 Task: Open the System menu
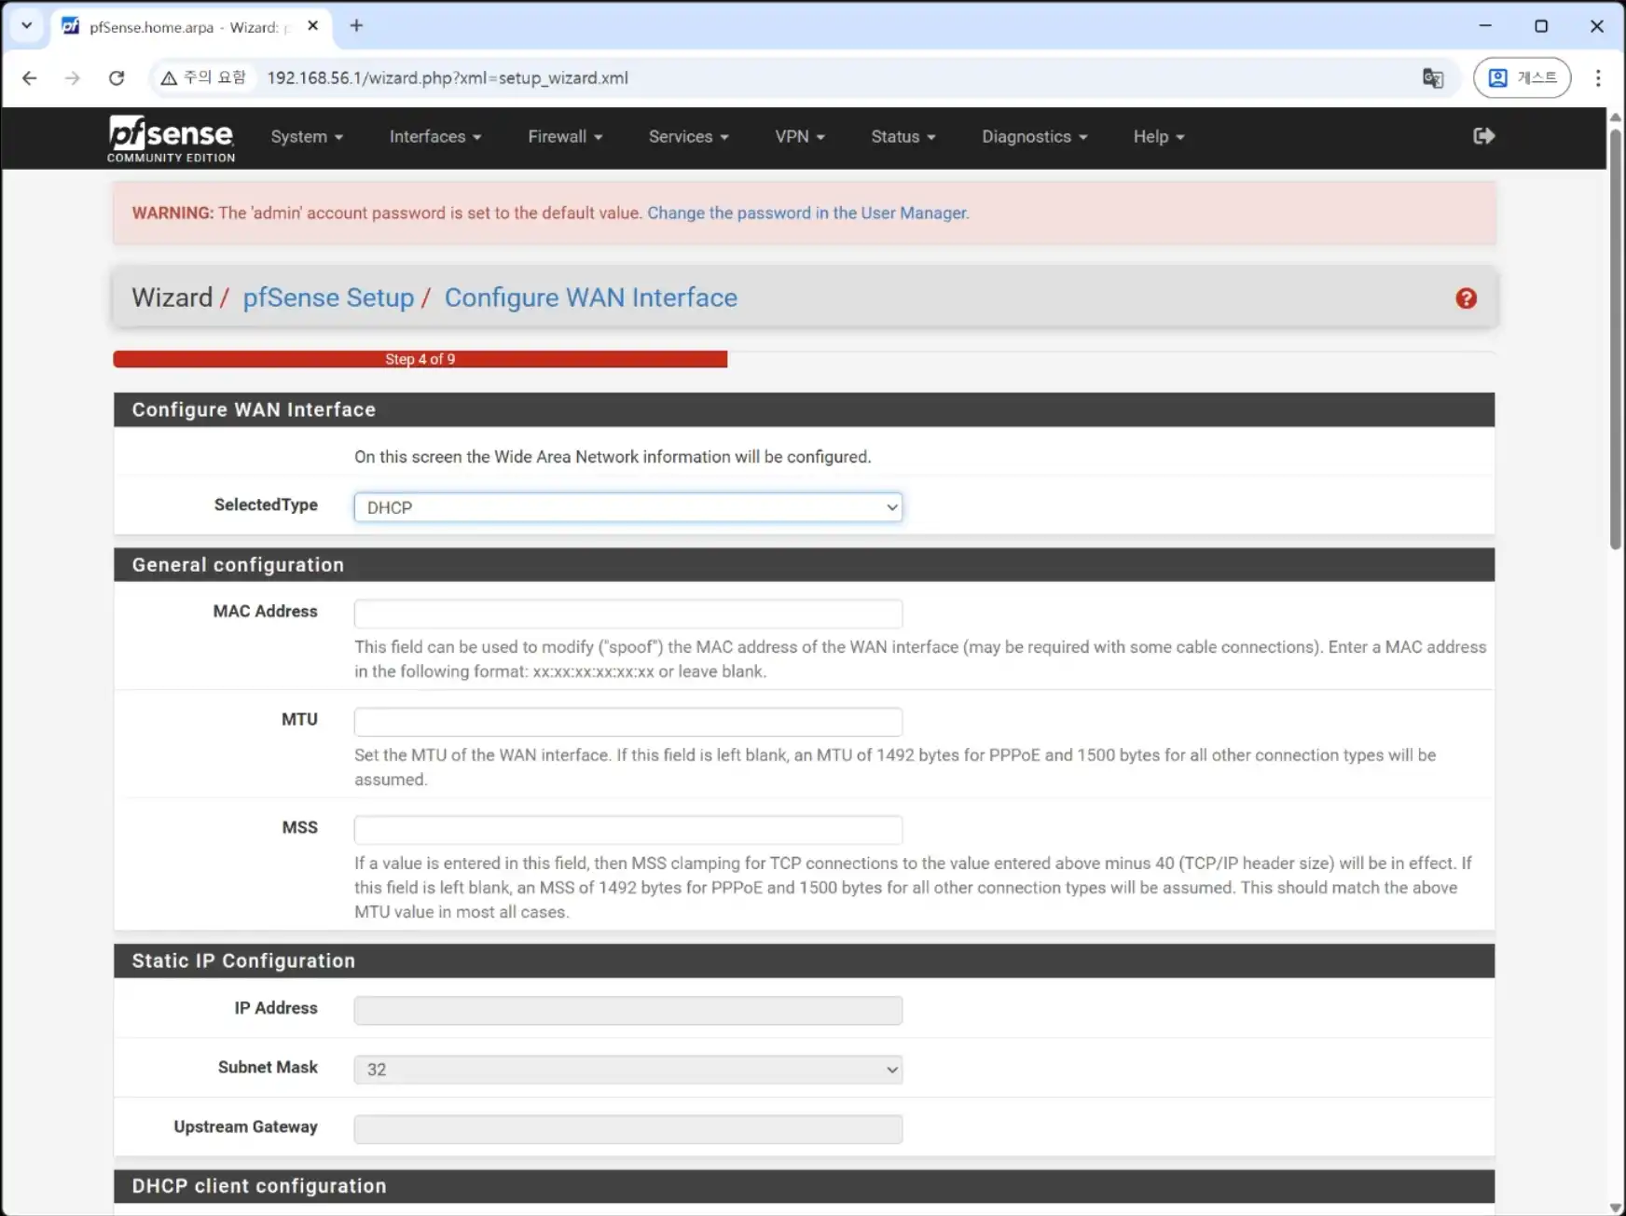pyautogui.click(x=307, y=137)
